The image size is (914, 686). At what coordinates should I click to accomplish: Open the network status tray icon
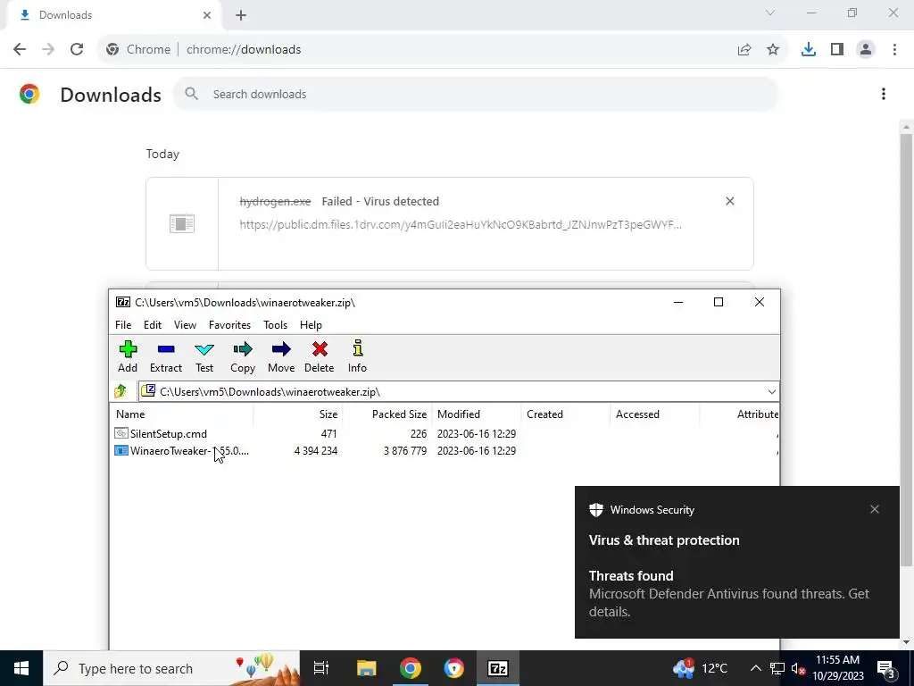pos(777,668)
